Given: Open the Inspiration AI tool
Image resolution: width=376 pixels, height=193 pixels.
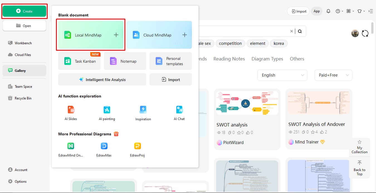Looking at the screenshot, I should 143,113.
